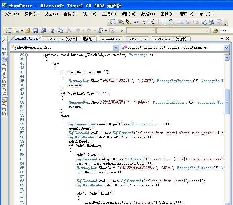Click the Display Object Member List icon
This screenshot has height=205, width=233.
click(x=113, y=22)
